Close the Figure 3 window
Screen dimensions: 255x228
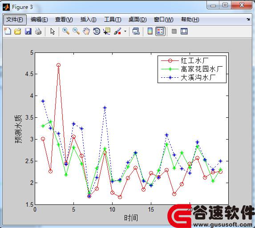[242, 5]
